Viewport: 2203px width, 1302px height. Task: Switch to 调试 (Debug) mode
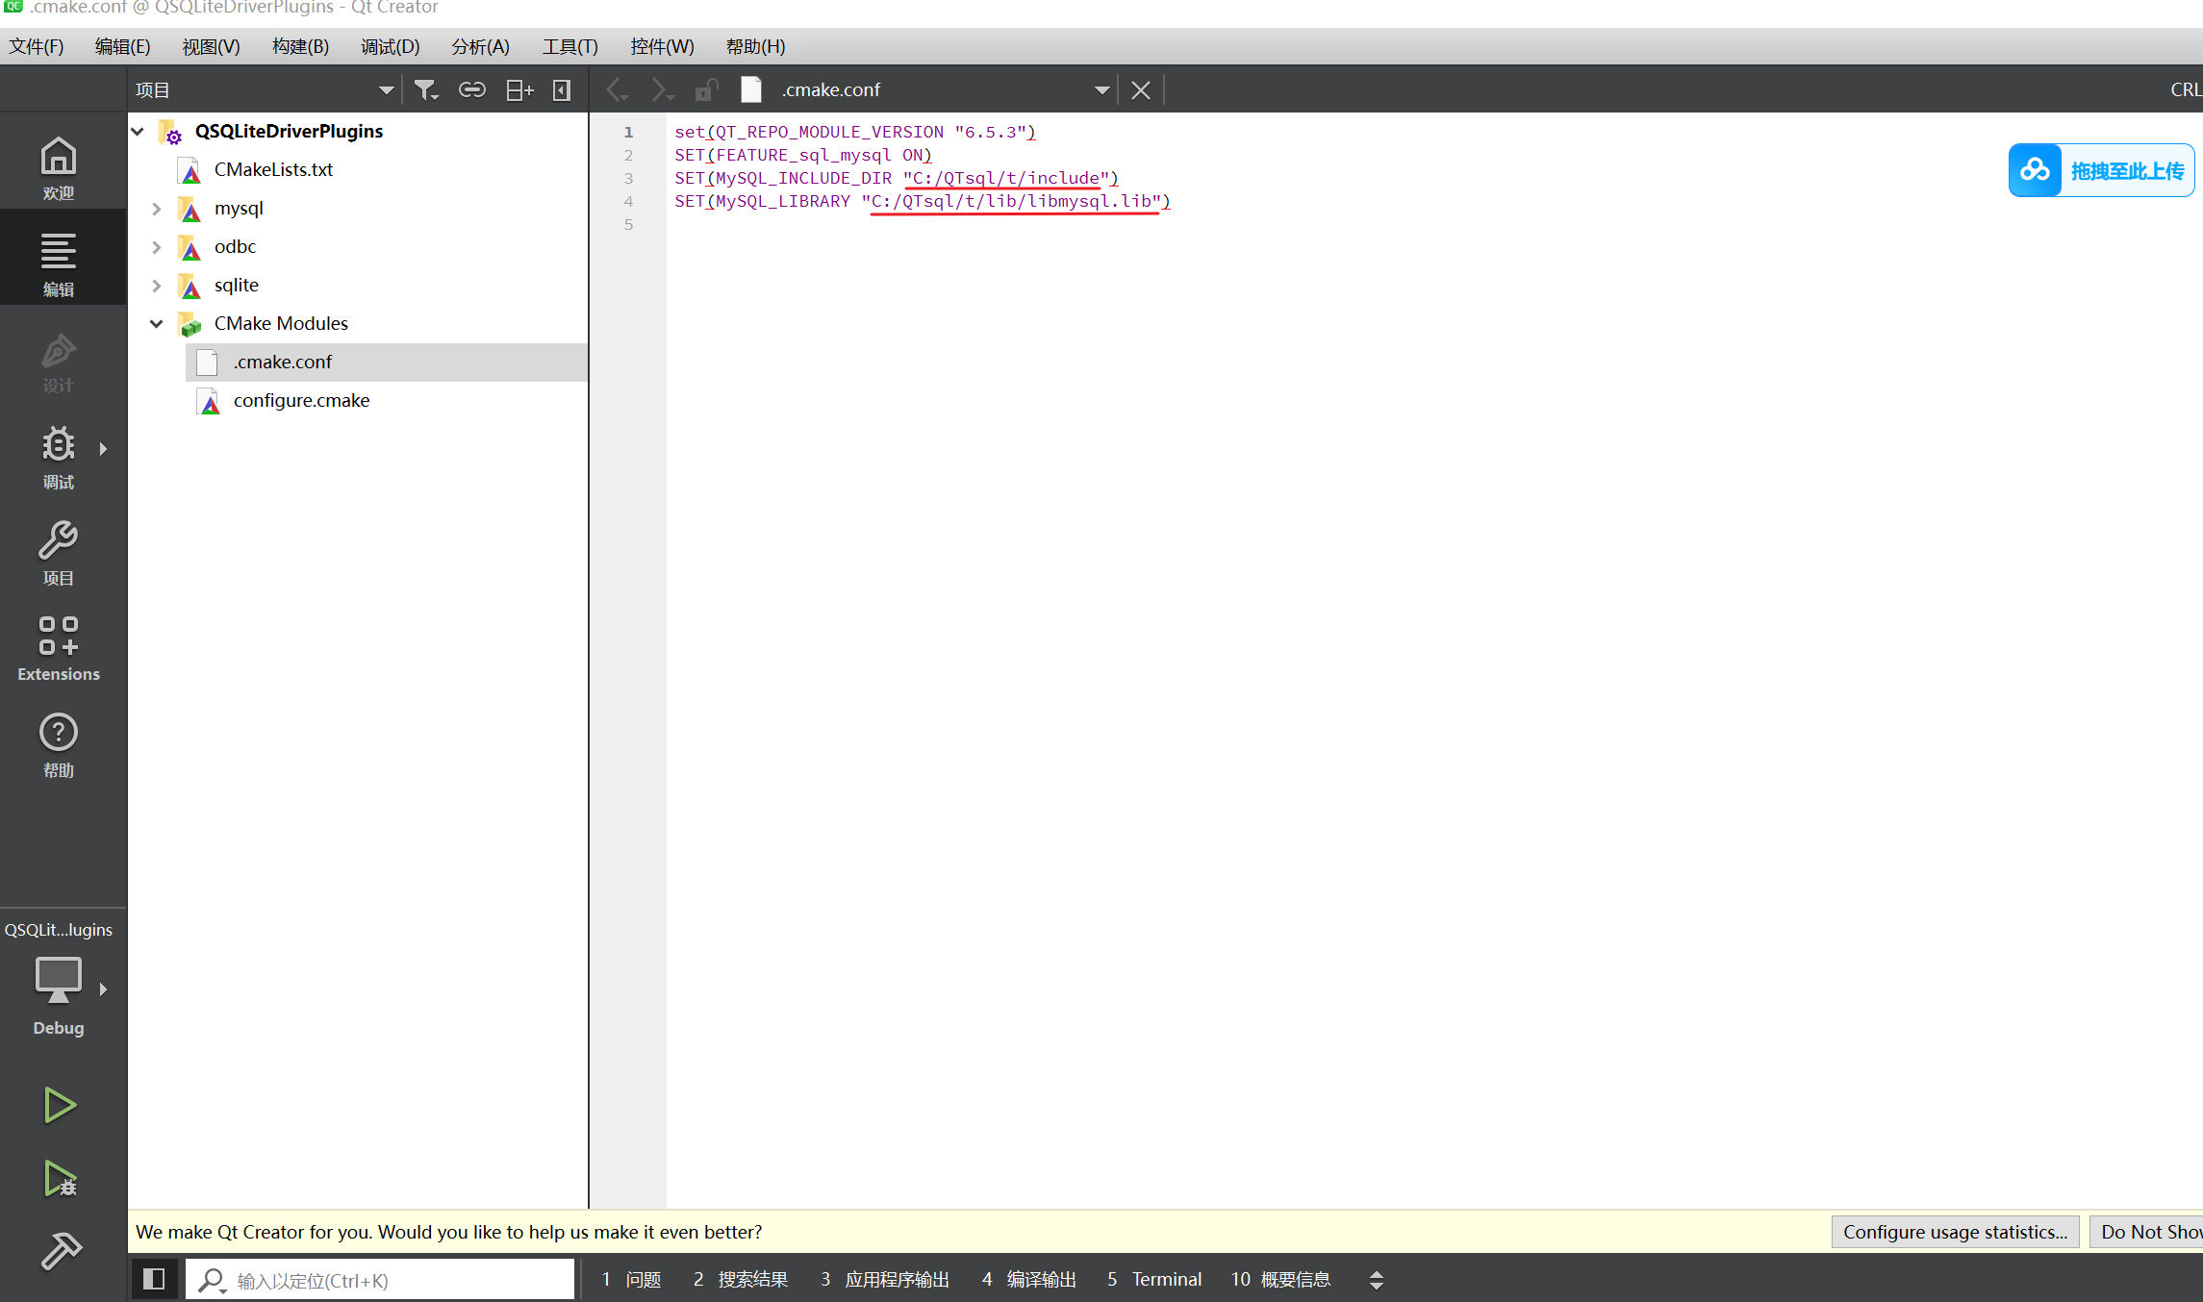coord(58,457)
